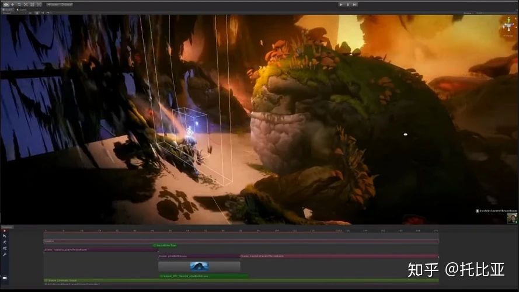519x292 pixels.
Task: Select the combined Transform tool
Action: 39,5
